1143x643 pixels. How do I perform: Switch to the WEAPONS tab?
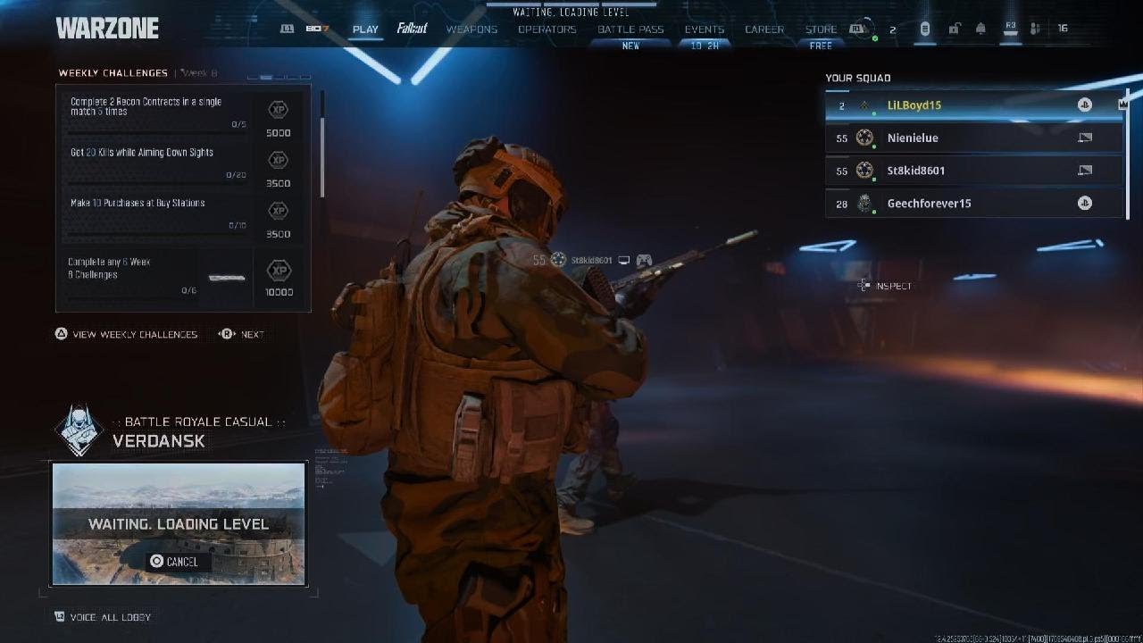(x=471, y=29)
